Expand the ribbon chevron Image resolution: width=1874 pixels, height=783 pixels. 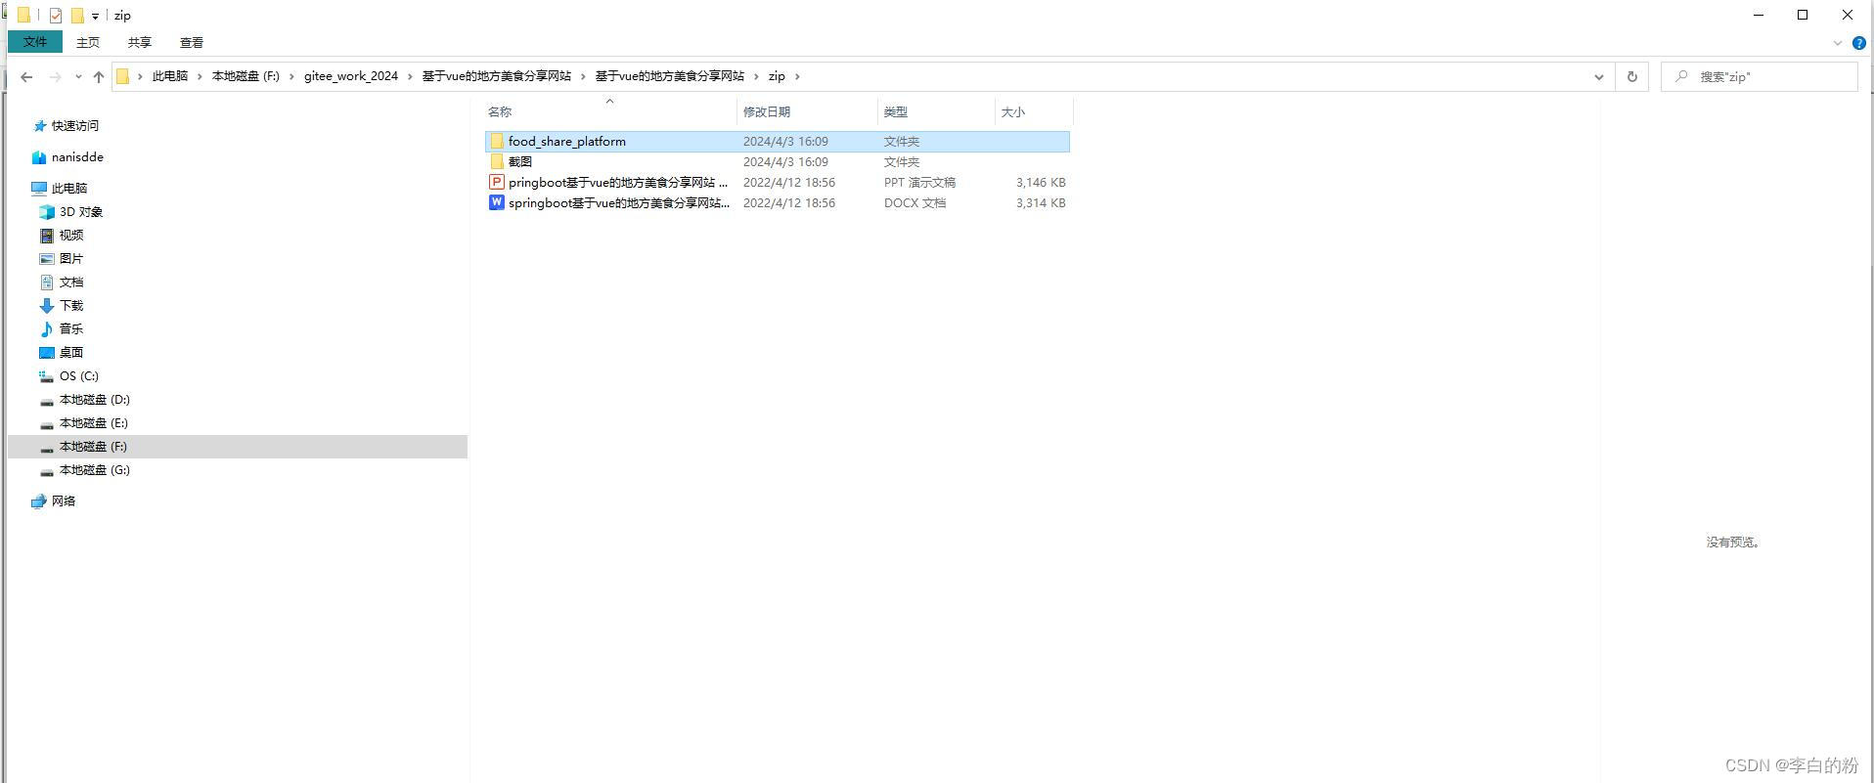pyautogui.click(x=1837, y=43)
